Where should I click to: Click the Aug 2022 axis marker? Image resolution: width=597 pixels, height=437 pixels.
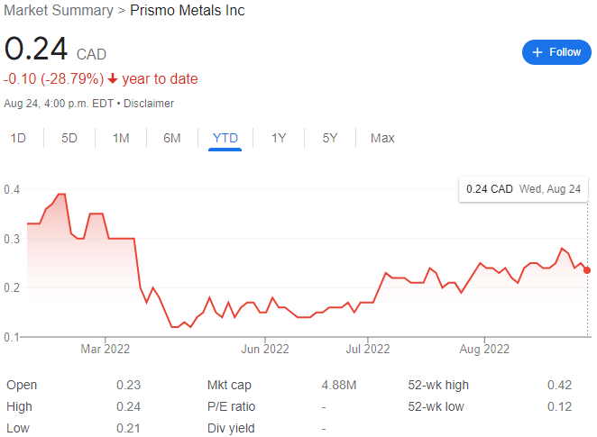484,349
